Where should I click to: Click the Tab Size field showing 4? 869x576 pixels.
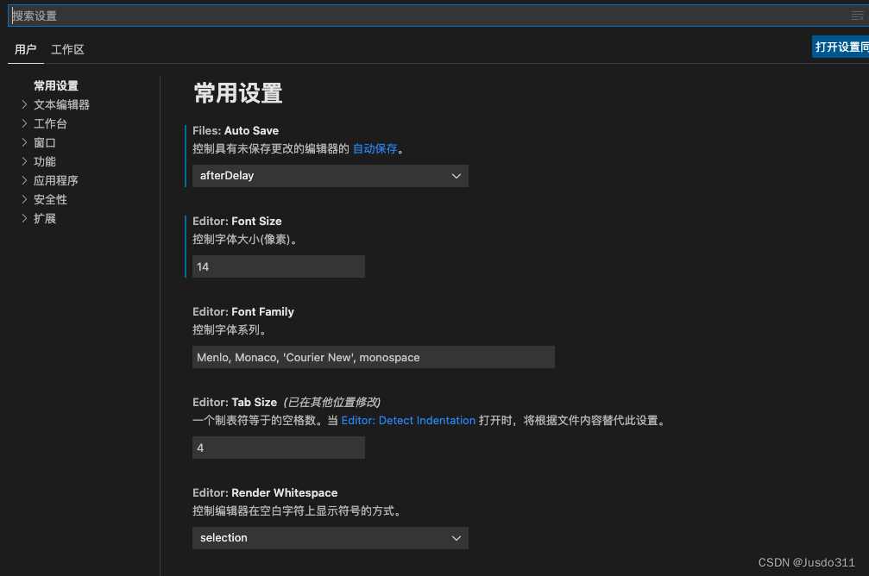(x=278, y=448)
